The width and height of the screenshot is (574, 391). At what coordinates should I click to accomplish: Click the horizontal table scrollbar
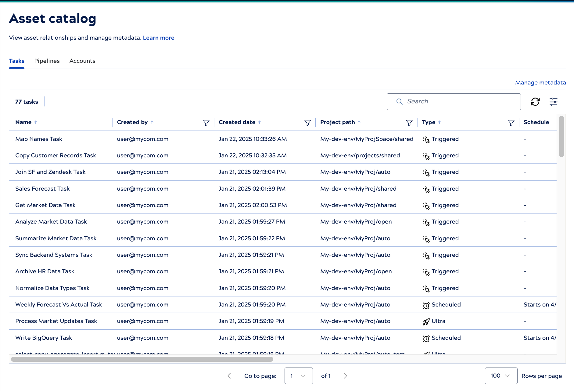[x=142, y=359]
